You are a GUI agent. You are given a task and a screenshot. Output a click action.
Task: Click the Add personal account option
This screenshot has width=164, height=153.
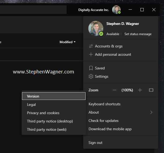(121, 54)
